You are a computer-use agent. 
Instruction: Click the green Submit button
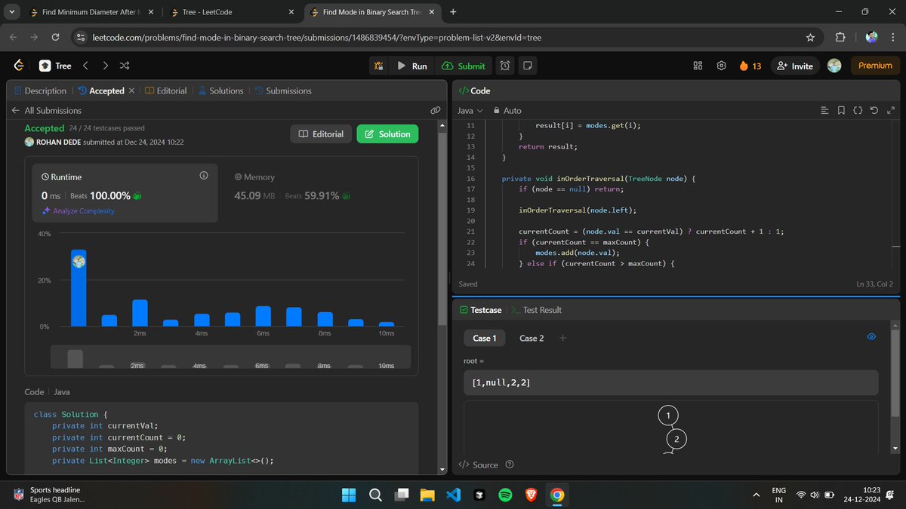(x=464, y=66)
